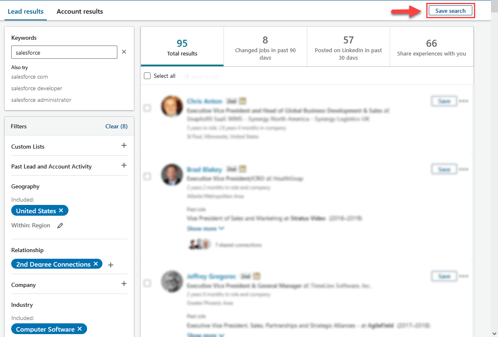Check the box for Jeffrey Gregorec

147,283
